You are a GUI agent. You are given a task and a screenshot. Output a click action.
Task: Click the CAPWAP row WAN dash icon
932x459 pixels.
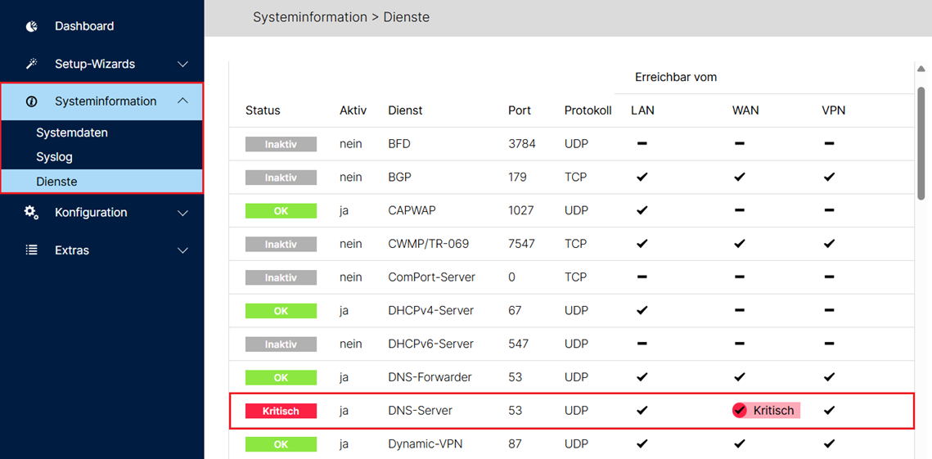(740, 210)
